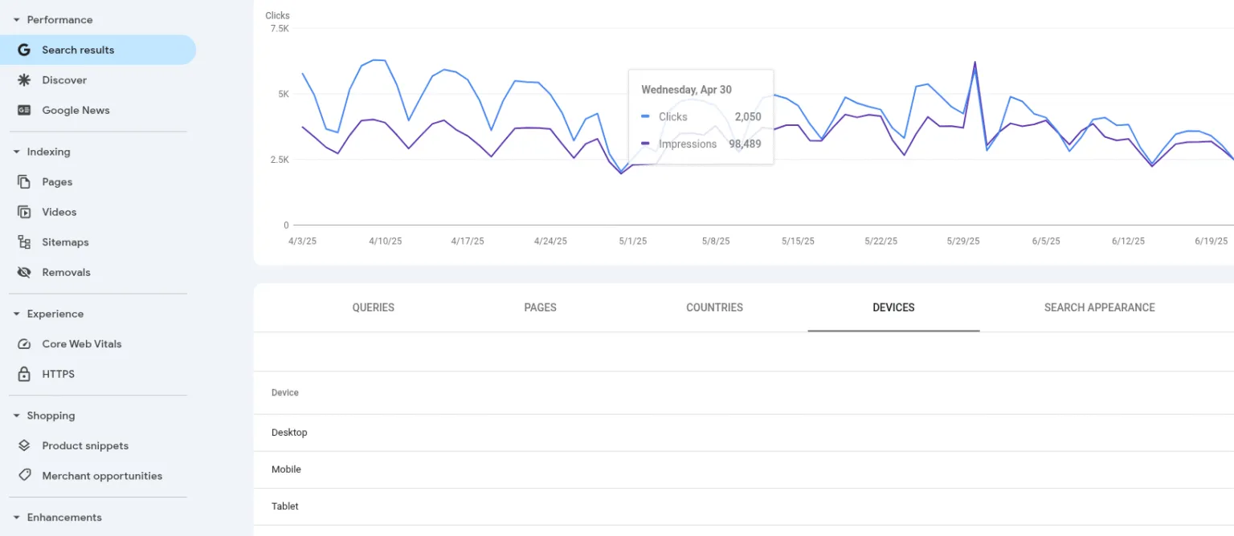This screenshot has height=536, width=1234.
Task: Open Pages via its document icon
Action: (24, 182)
